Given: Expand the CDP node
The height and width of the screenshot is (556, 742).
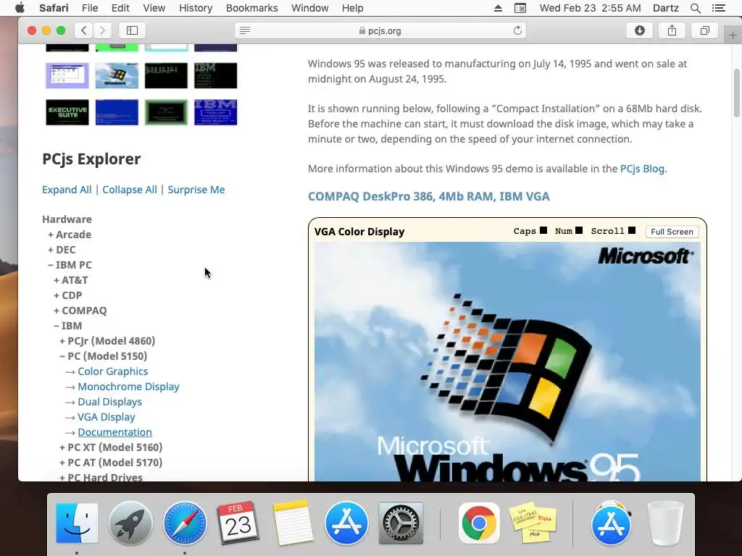Looking at the screenshot, I should [67, 295].
